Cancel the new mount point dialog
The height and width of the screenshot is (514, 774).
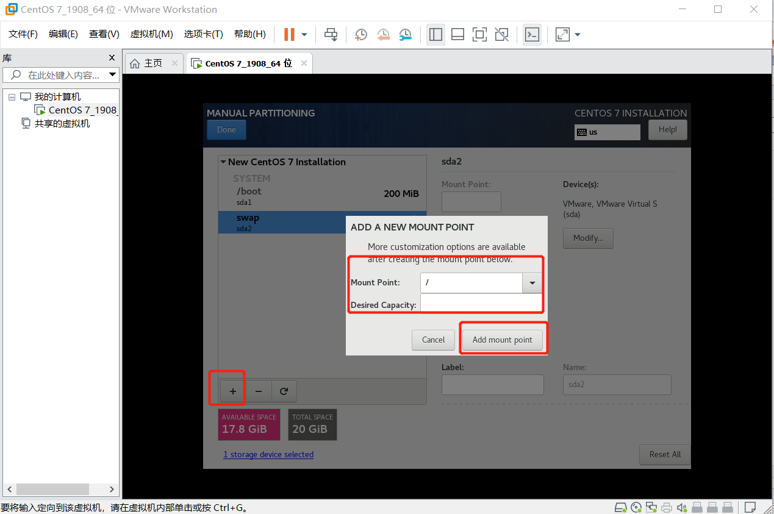pyautogui.click(x=434, y=340)
